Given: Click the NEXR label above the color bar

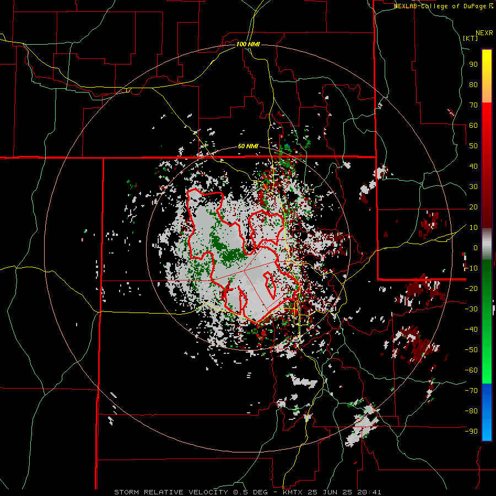Looking at the screenshot, I should coord(484,33).
